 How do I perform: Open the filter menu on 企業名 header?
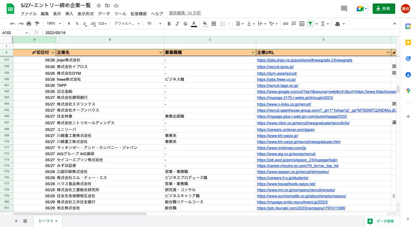click(161, 53)
